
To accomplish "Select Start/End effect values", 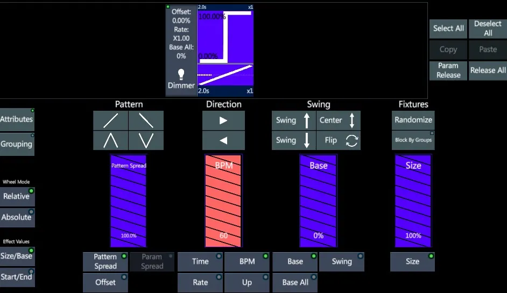I will coord(17,277).
